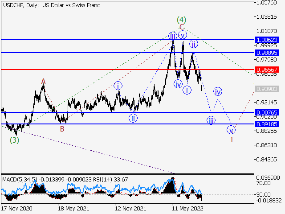Click circled v label below the 0.89185 line

coord(231,130)
